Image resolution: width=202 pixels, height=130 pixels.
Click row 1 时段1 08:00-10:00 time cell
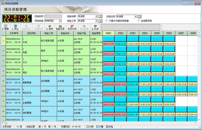click(x=109, y=44)
